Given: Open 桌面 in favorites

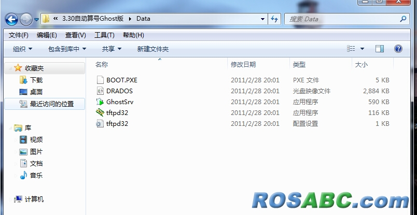Looking at the screenshot, I should tap(36, 92).
